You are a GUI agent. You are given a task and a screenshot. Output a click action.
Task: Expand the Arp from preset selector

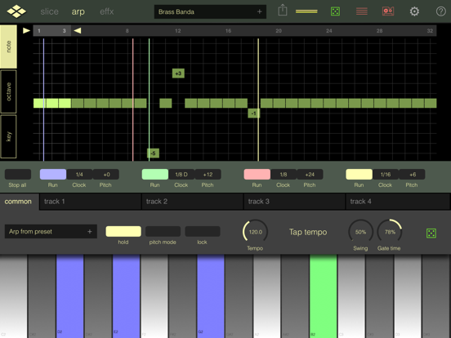[51, 232]
